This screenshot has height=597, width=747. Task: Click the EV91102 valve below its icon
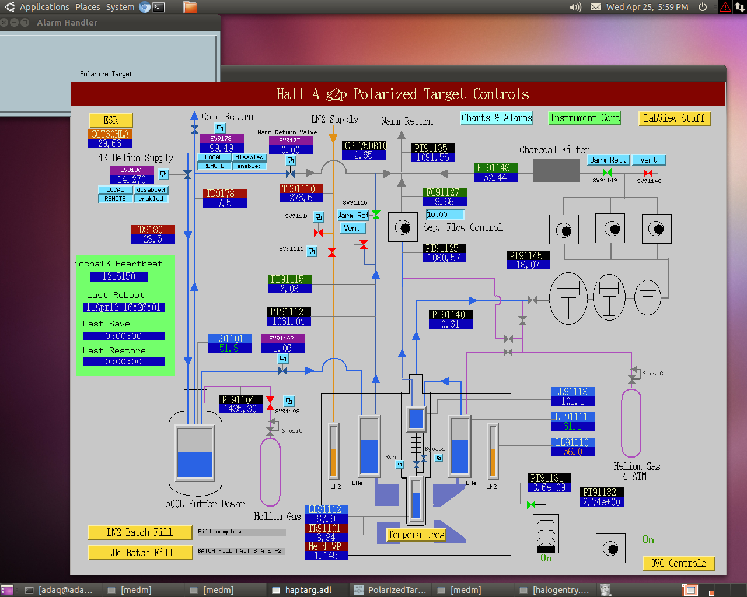coord(283,370)
